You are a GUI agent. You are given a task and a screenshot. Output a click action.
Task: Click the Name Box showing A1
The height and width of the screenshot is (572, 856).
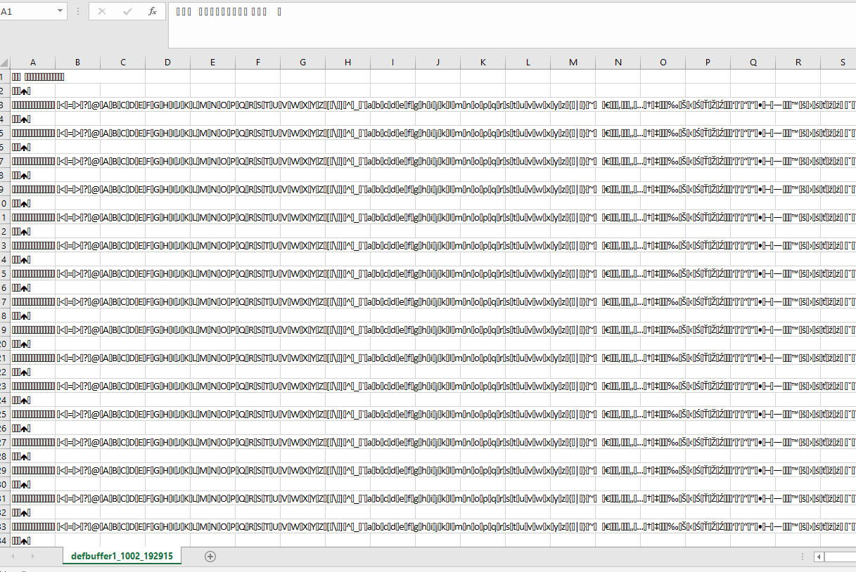coord(27,12)
